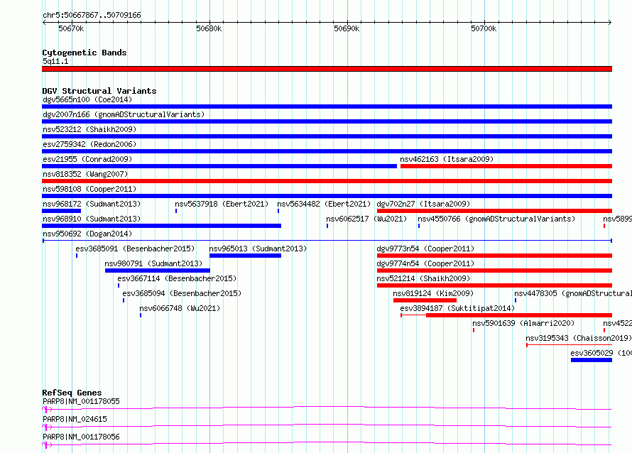Image resolution: width=632 pixels, height=453 pixels.
Task: Select the dgv2007n166 gnomADStructuralVariants label
Action: tap(124, 114)
